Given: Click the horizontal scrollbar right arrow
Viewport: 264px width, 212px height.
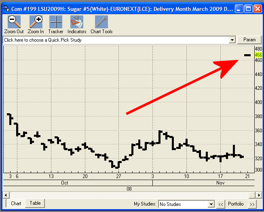Looking at the screenshot, I should pyautogui.click(x=259, y=195).
